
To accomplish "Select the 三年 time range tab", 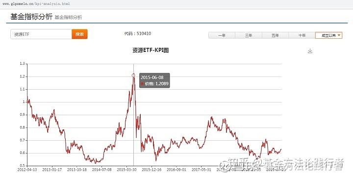I will [249, 35].
